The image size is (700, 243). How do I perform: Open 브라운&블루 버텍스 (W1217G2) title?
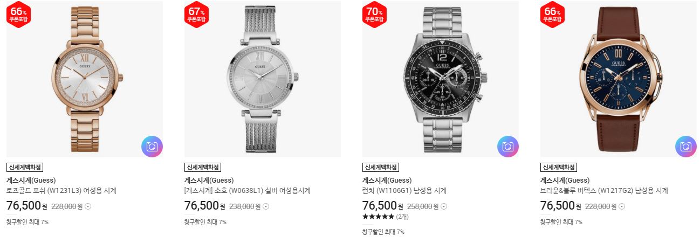[604, 191]
